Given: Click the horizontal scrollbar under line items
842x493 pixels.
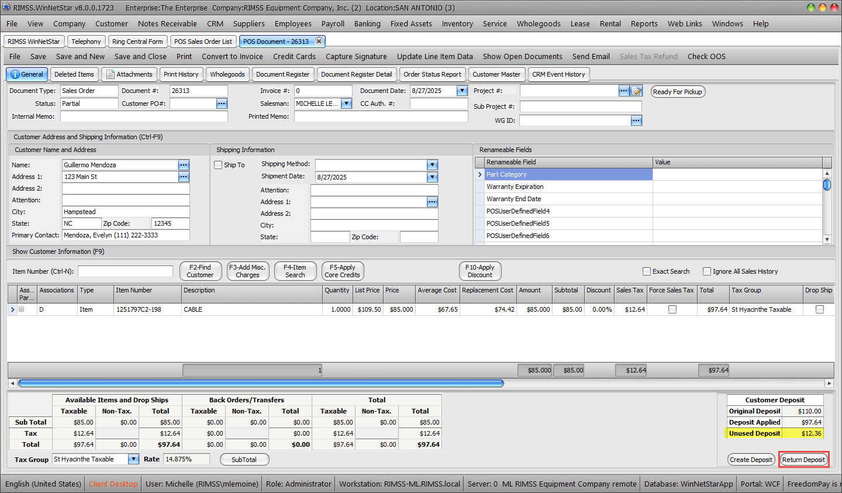Looking at the screenshot, I should pyautogui.click(x=261, y=384).
